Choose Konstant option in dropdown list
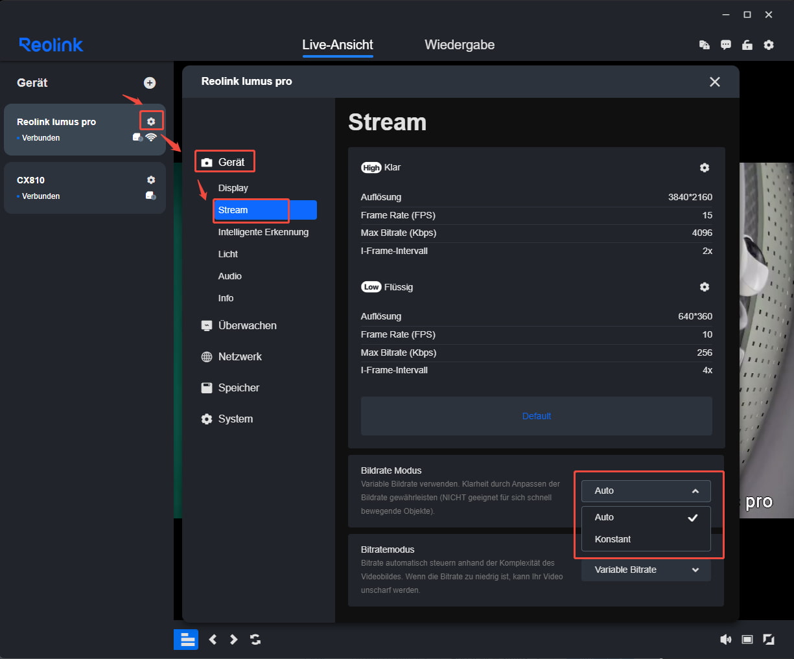 pyautogui.click(x=646, y=539)
